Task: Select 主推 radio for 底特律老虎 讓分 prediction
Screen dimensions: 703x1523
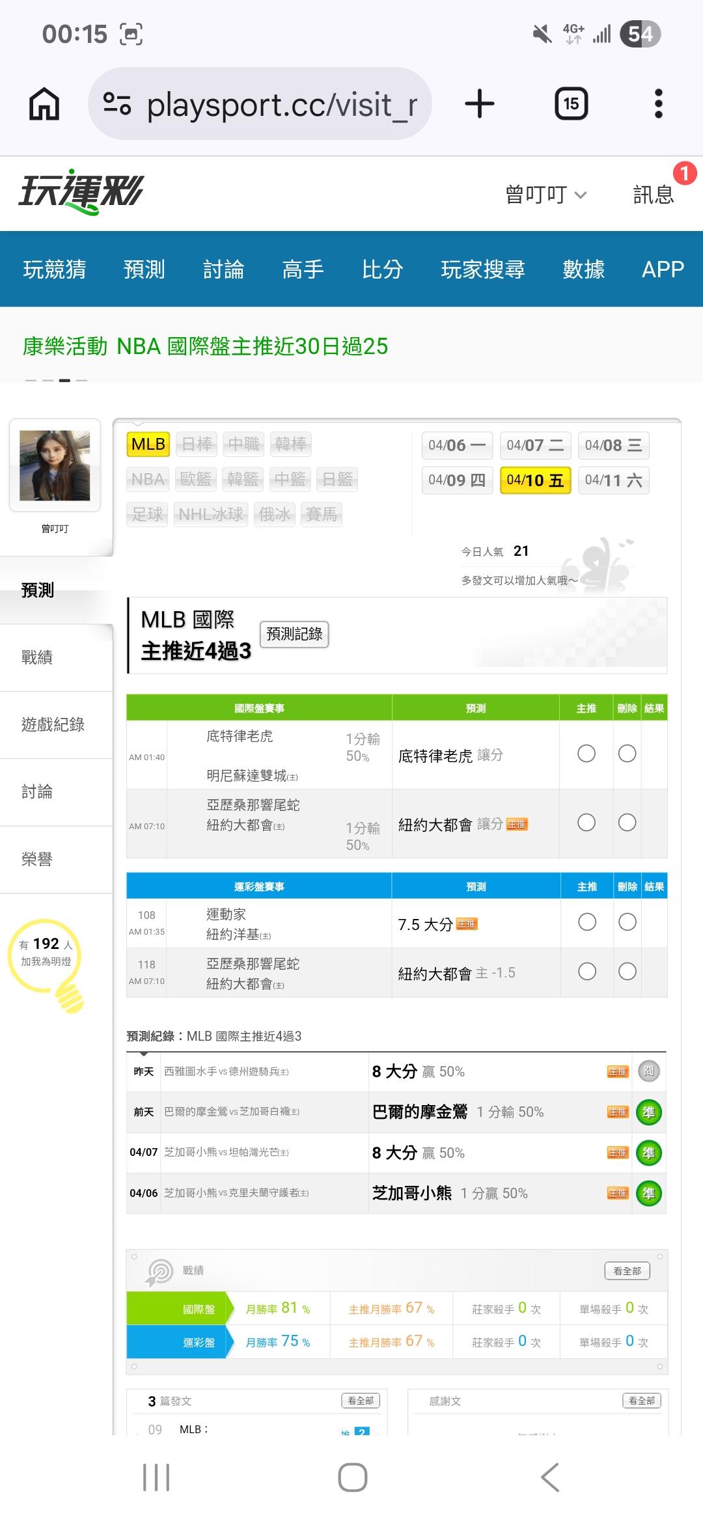Action: click(586, 754)
